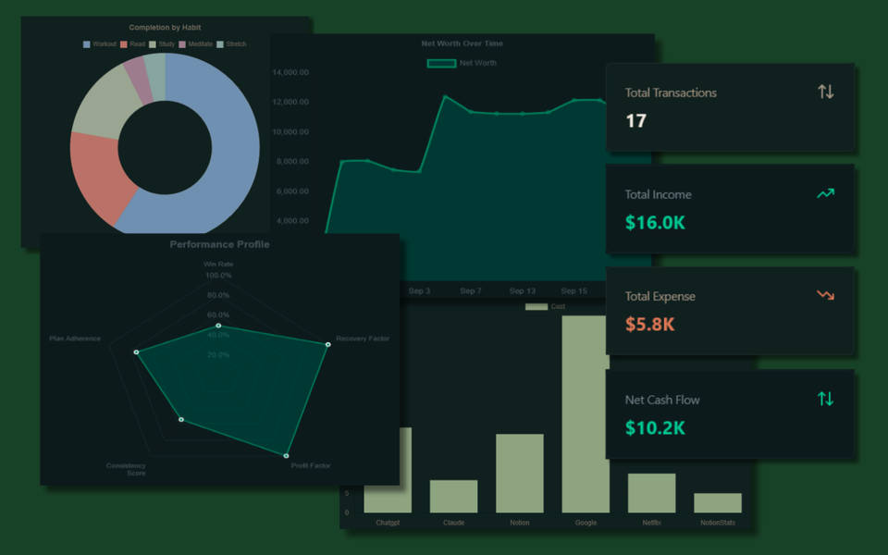Click the Plan Adherence data point on radar
The height and width of the screenshot is (555, 888).
(137, 352)
